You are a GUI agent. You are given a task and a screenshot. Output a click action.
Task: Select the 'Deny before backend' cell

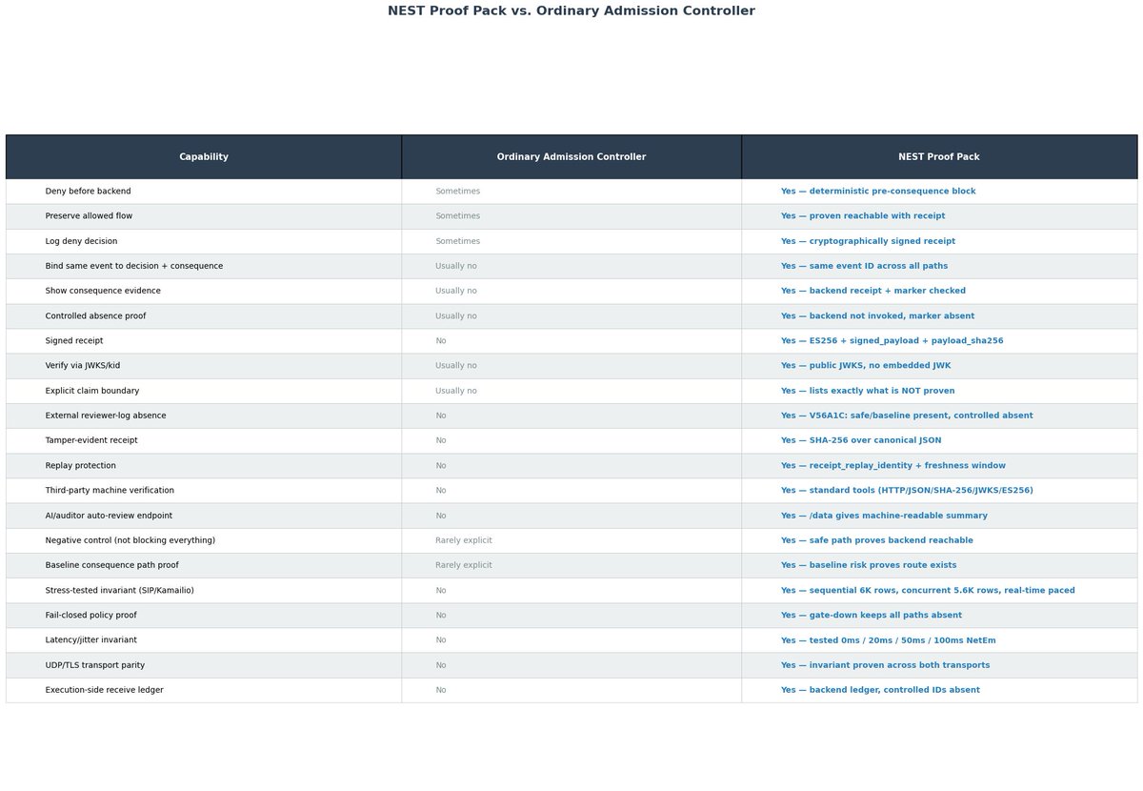(x=204, y=192)
